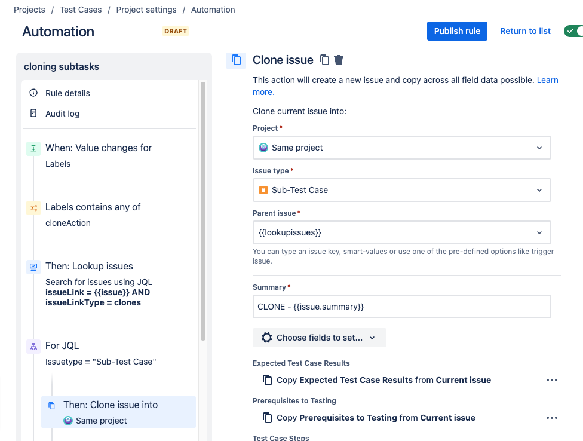Click the Summary input field
The width and height of the screenshot is (583, 441).
tap(401, 307)
